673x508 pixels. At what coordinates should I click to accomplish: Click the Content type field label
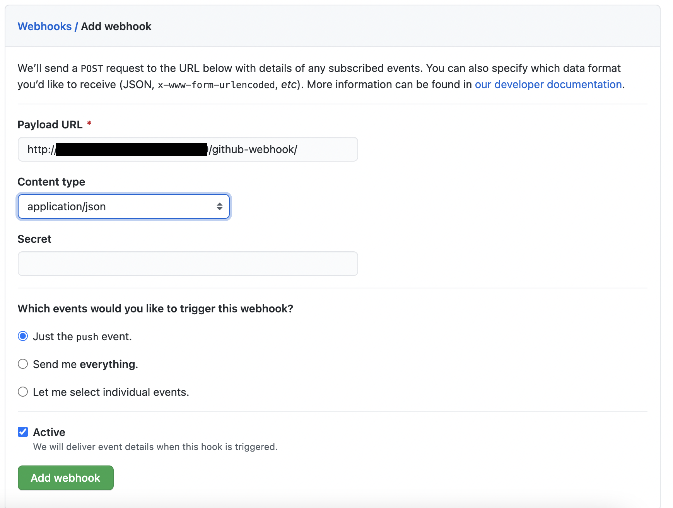tap(51, 182)
